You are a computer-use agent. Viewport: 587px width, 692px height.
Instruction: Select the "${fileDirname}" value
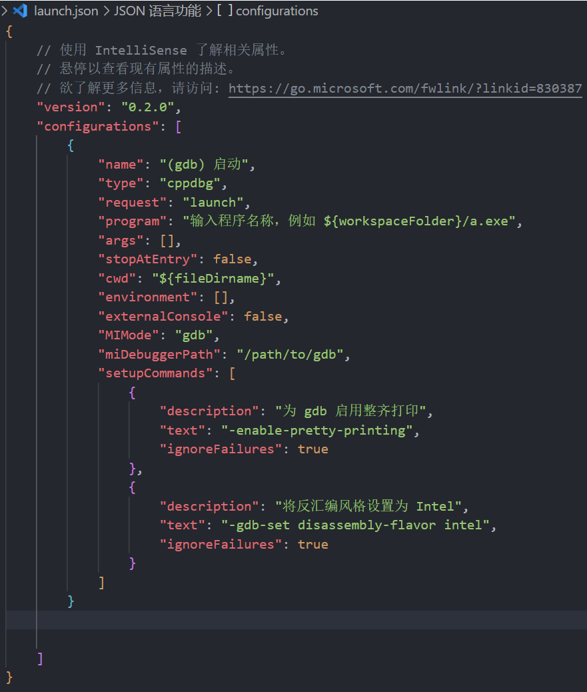tap(213, 279)
